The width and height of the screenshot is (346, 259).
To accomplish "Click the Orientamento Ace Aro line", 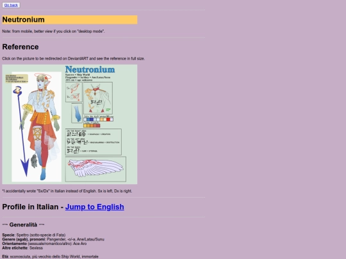I will click(x=44, y=244).
